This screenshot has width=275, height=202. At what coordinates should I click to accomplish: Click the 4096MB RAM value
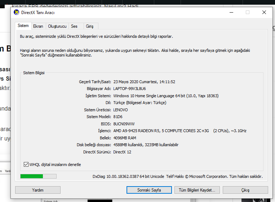click(x=125, y=138)
